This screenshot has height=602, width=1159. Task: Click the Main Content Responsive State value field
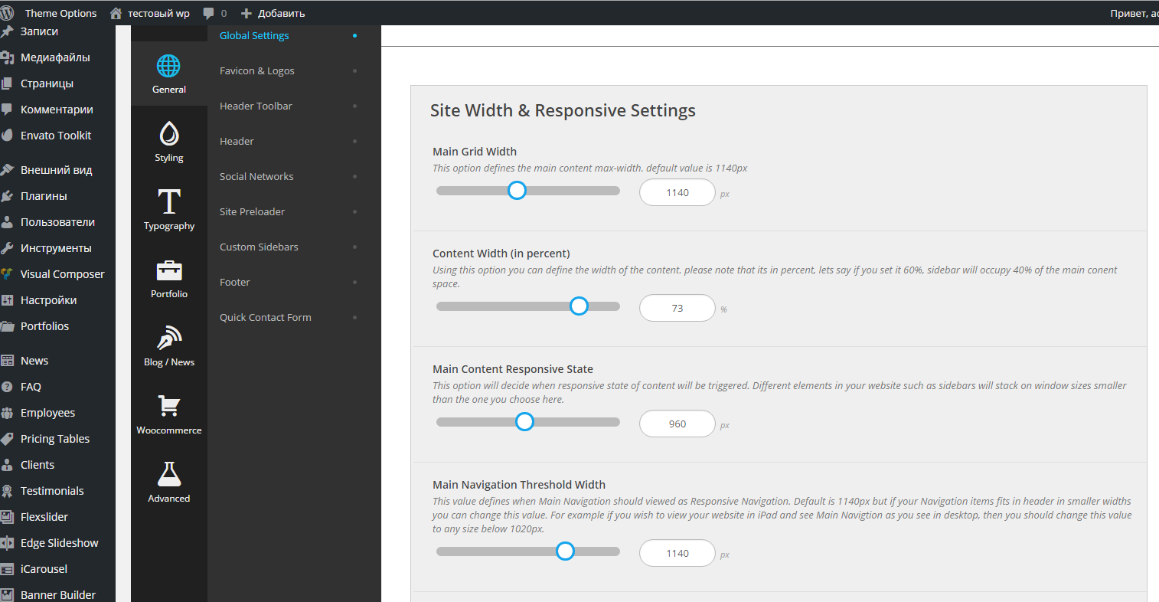point(677,424)
